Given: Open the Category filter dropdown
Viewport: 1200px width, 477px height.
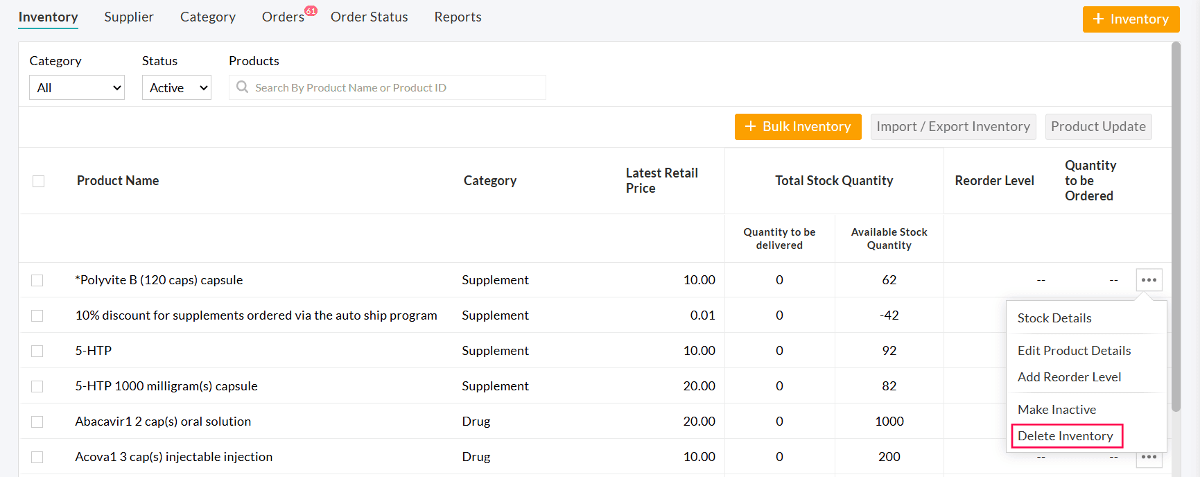Looking at the screenshot, I should pos(77,88).
